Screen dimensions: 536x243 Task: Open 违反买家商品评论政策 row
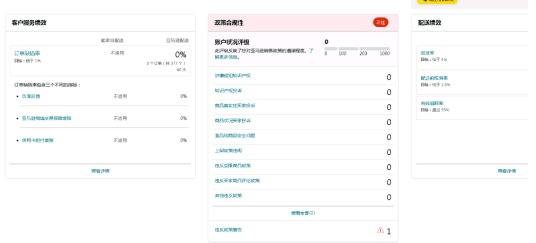(x=237, y=181)
